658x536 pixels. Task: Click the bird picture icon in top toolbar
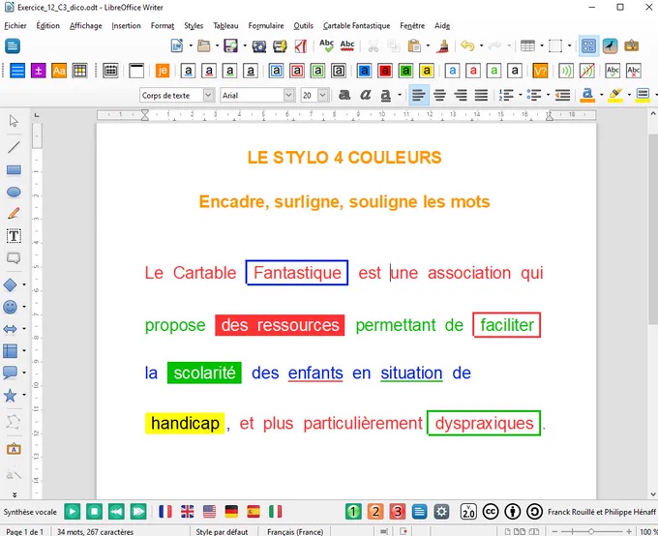(x=610, y=45)
